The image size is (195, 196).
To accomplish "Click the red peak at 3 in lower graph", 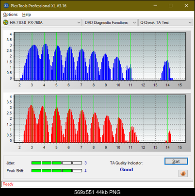I will pos(31,124).
